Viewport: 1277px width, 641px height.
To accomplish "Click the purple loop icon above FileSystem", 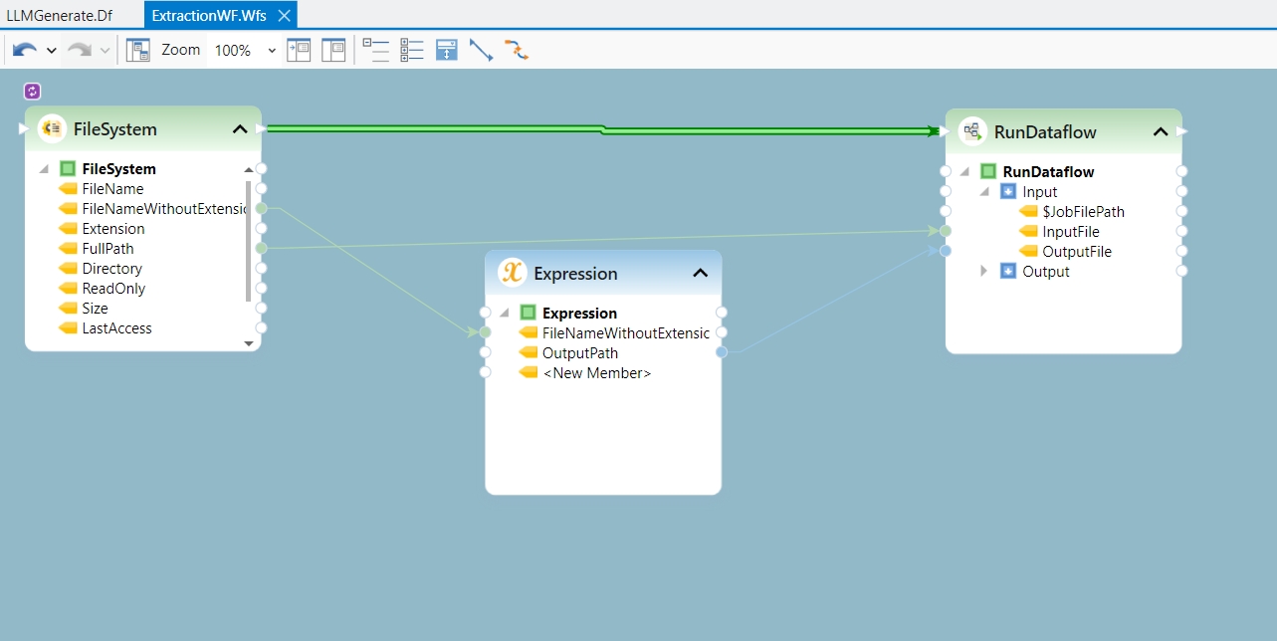I will 32,92.
